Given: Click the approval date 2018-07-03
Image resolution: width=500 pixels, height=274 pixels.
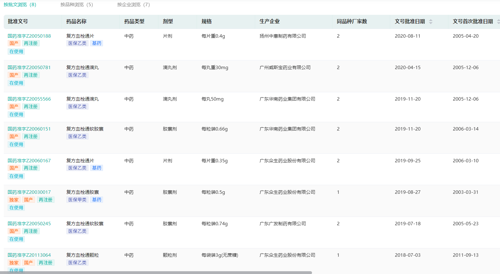Looking at the screenshot, I should (x=408, y=255).
